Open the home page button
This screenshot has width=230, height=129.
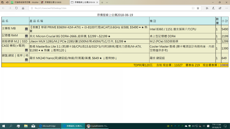(23, 8)
